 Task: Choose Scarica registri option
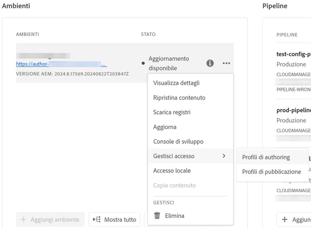[172, 112]
